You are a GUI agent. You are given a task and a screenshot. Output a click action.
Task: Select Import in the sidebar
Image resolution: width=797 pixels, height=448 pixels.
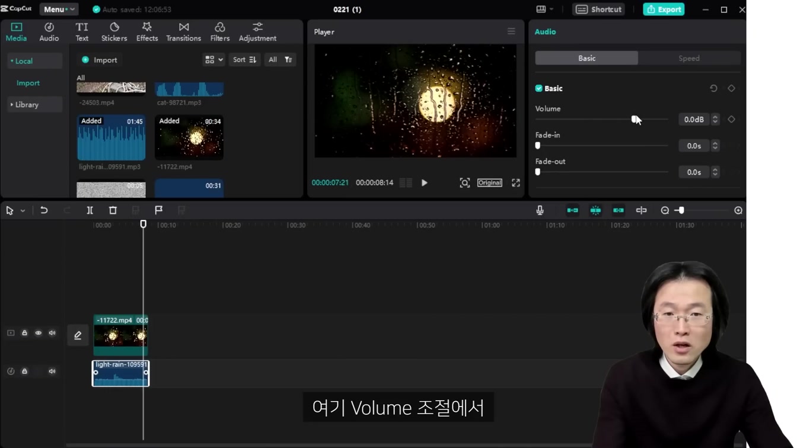click(x=28, y=83)
